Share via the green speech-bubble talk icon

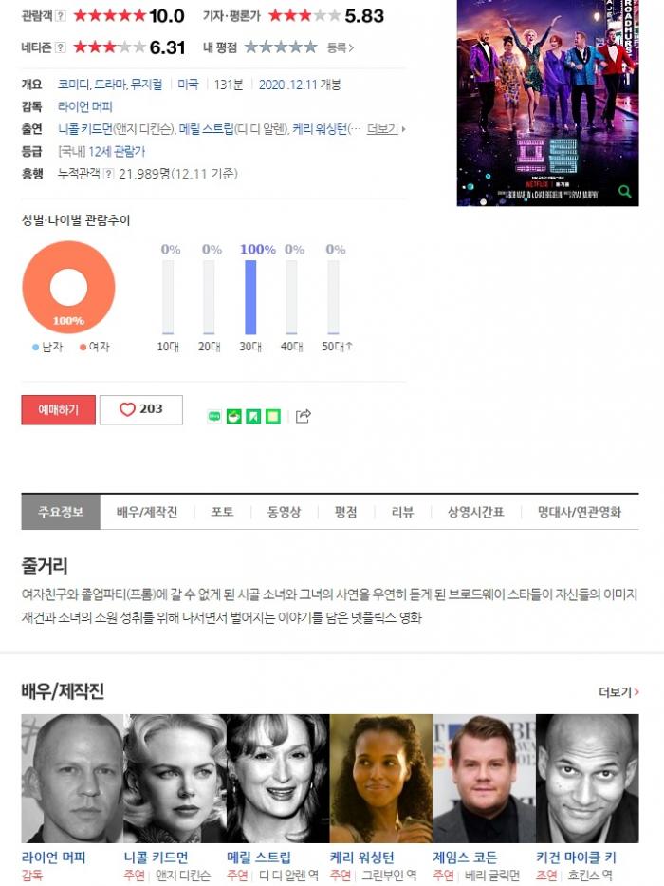(214, 417)
